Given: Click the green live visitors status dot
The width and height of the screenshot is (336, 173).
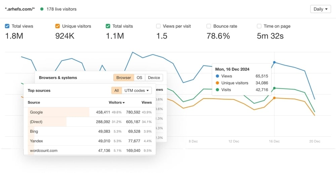Looking at the screenshot, I should tap(42, 9).
